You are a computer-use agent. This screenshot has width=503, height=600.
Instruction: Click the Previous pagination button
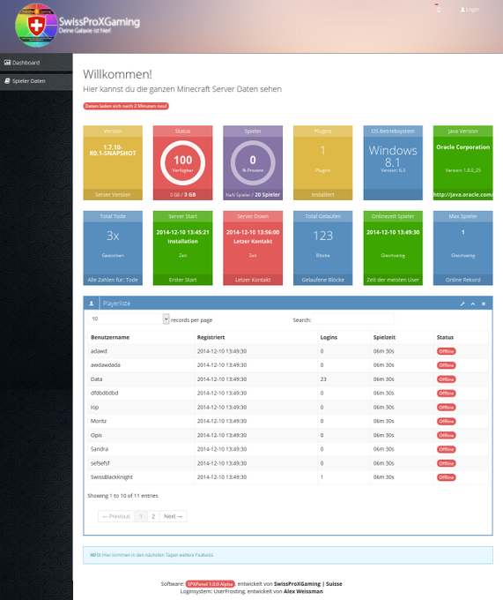click(116, 516)
